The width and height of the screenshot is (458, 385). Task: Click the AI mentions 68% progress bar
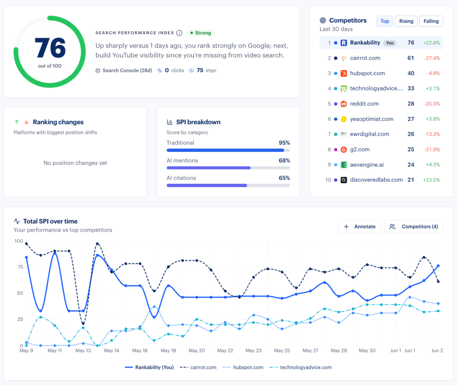coord(229,168)
